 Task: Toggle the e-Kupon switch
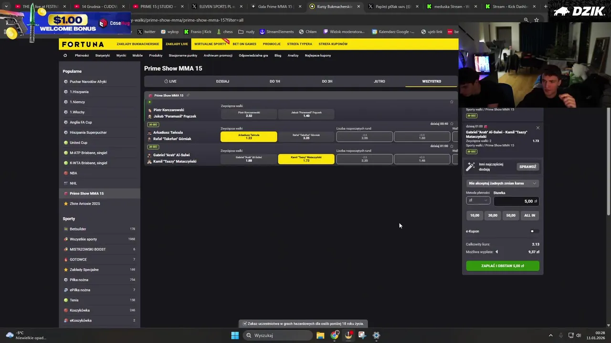(534, 232)
